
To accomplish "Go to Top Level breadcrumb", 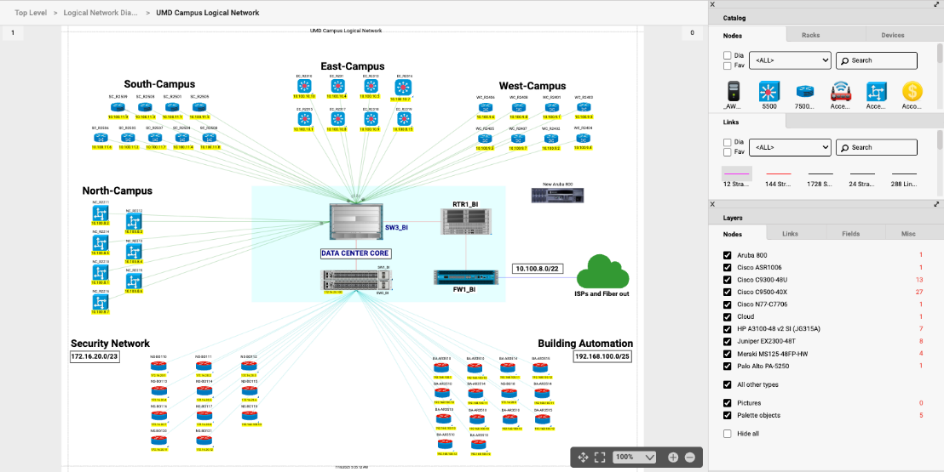I will pos(30,13).
